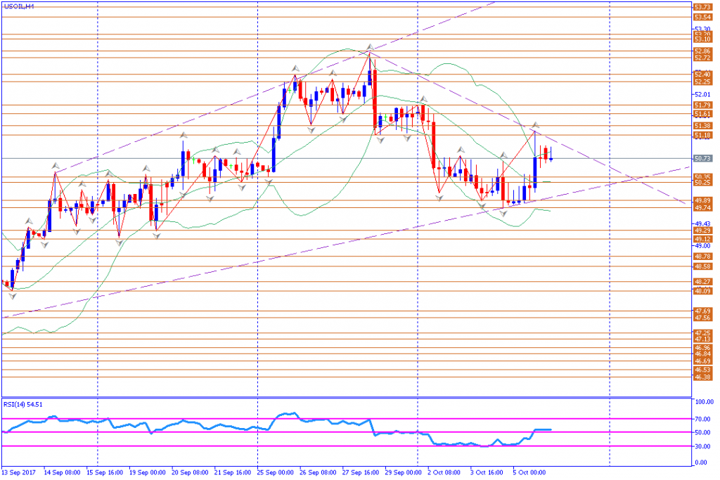Select the 53.73 resistance level label
720x480 pixels.
(x=702, y=7)
